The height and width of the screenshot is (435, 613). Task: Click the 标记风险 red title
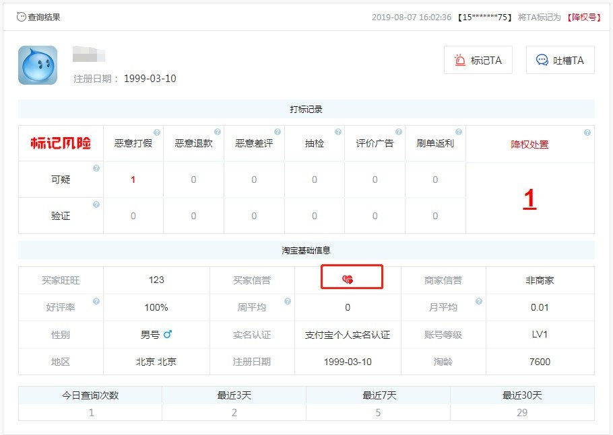61,143
